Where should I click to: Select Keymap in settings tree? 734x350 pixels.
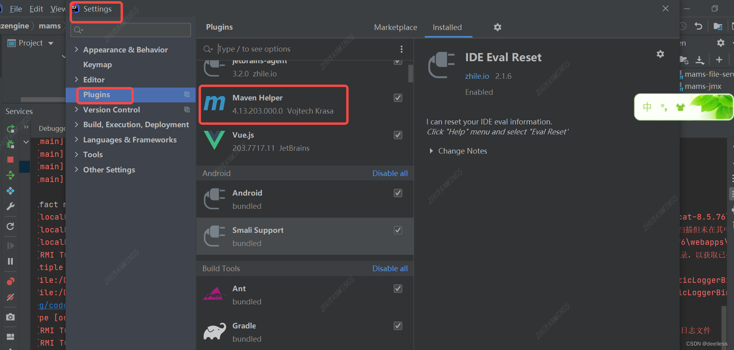point(98,65)
